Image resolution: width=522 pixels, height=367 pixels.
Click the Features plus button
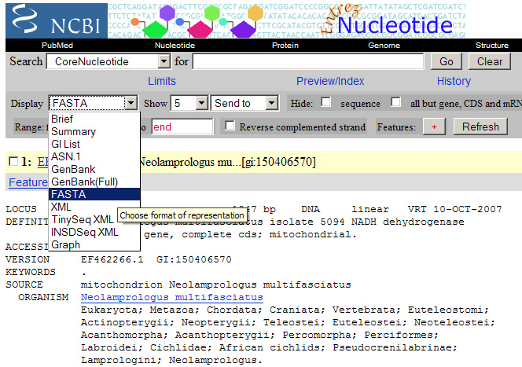point(434,127)
